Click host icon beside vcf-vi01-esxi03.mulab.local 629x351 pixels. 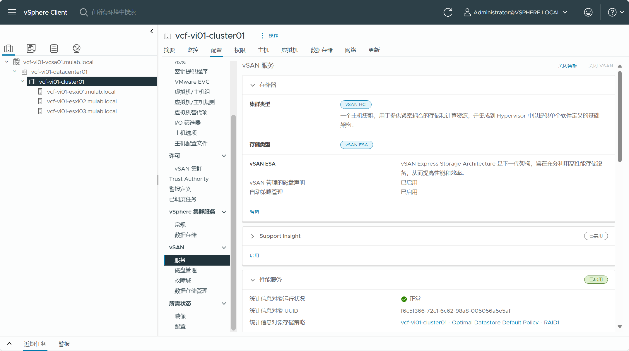(x=40, y=111)
